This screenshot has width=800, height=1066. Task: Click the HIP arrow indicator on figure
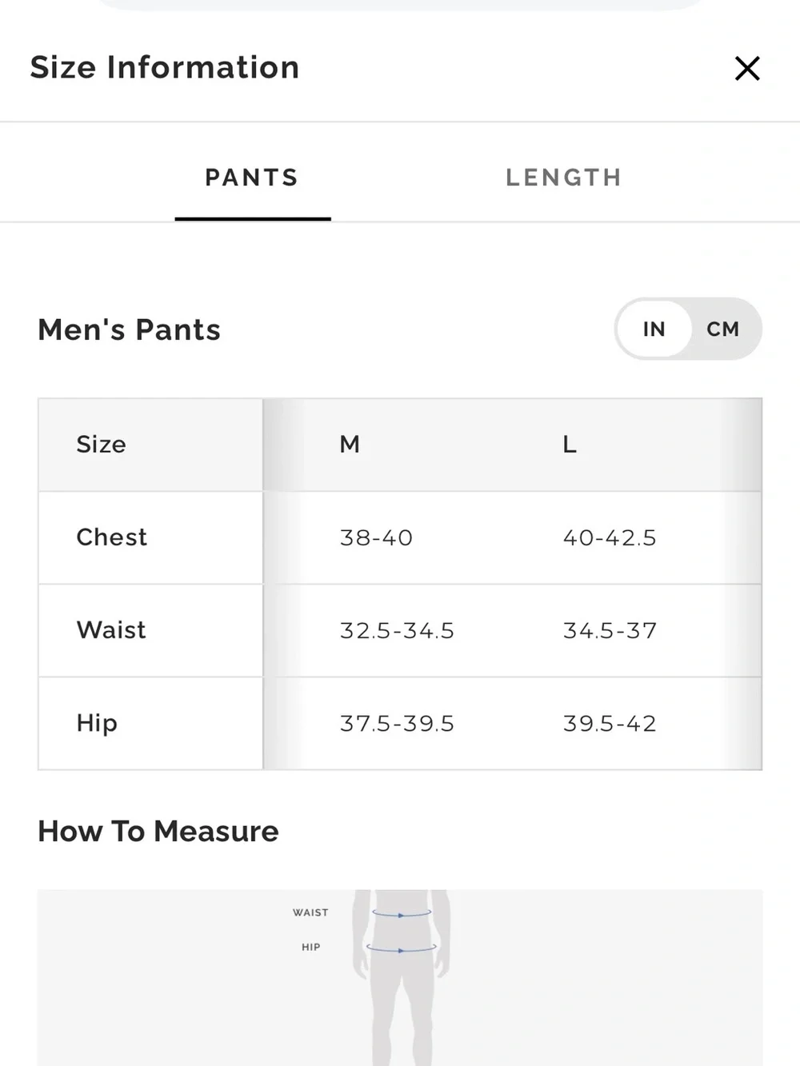pos(402,948)
